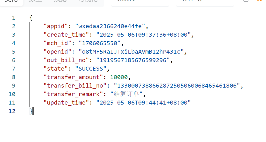Click the transfer_remark value 结算订单
This screenshot has height=142, width=266.
126,94
